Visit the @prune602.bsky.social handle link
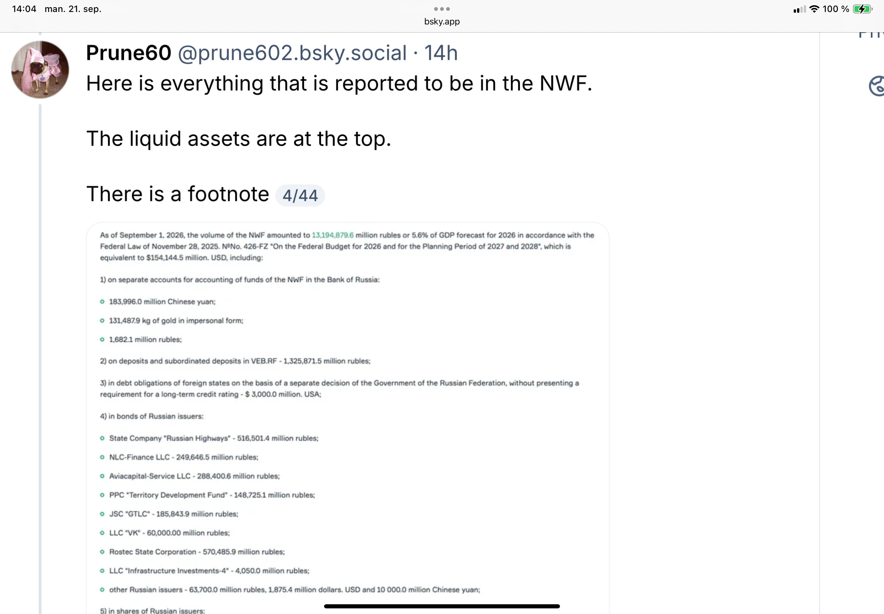This screenshot has width=884, height=614. coord(292,53)
